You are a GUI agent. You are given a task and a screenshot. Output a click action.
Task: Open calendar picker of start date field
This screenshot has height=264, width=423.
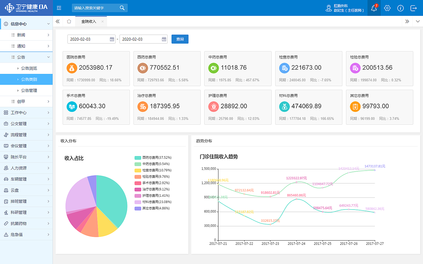click(112, 39)
